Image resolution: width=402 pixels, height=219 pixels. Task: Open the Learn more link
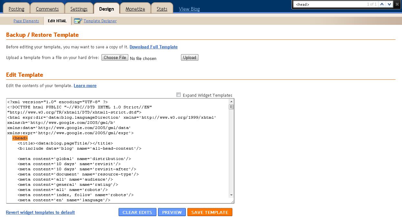tap(85, 85)
